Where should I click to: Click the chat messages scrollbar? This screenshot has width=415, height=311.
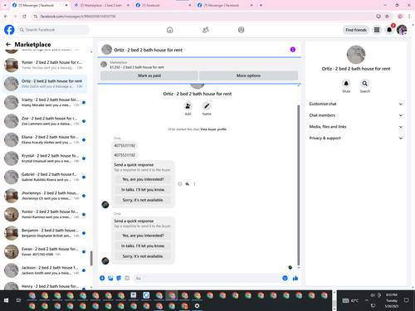(x=298, y=185)
